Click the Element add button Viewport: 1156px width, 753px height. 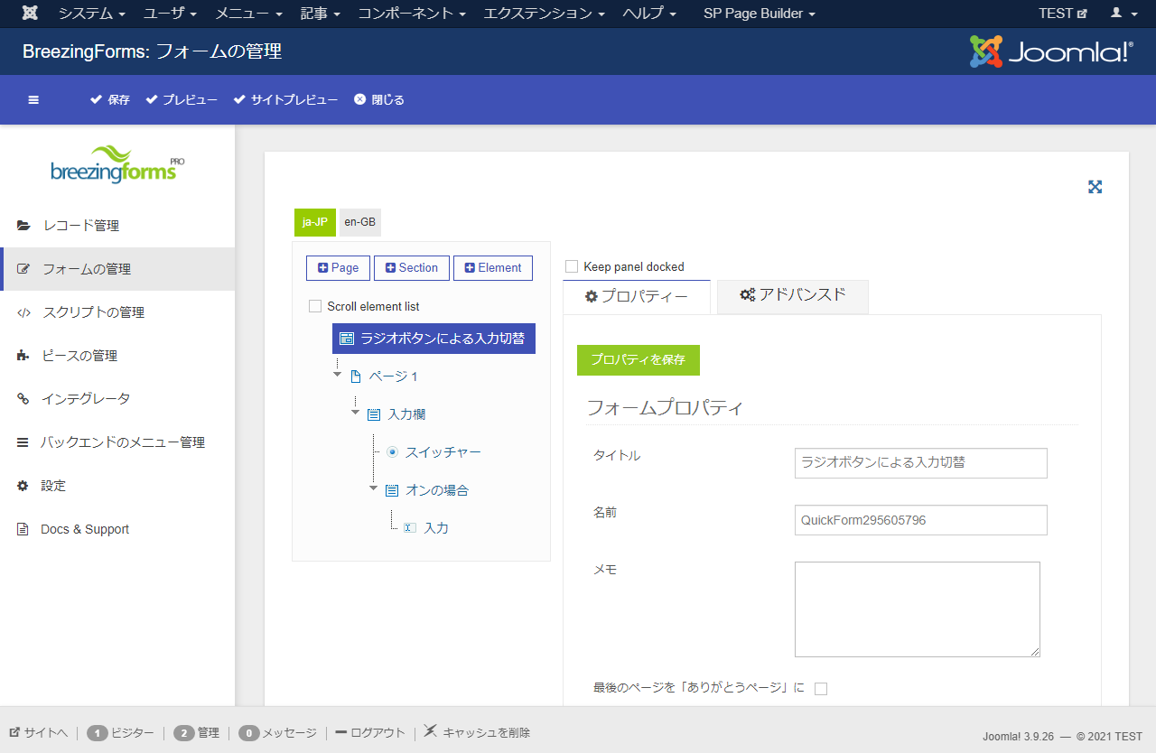click(492, 268)
